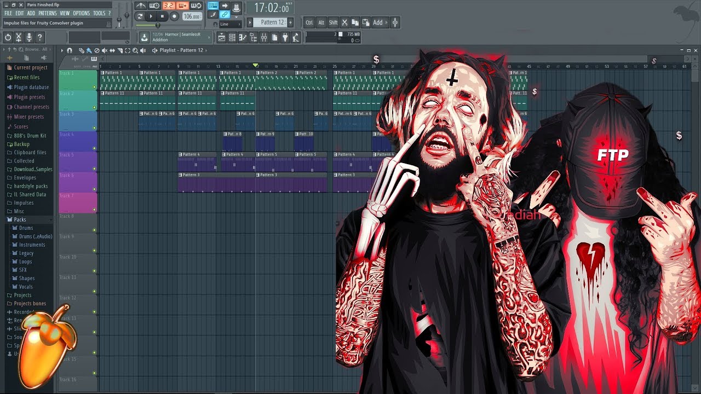This screenshot has width=701, height=394.
Task: Open the Add dropdown button
Action: tap(380, 22)
